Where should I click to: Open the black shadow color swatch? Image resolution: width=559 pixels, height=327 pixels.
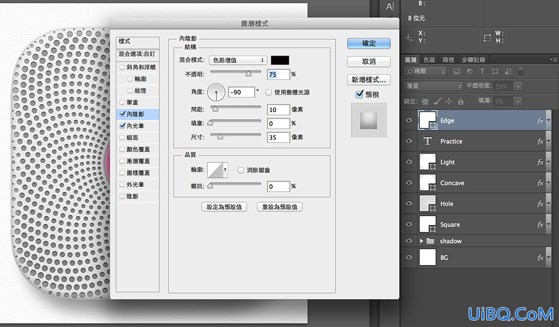pos(280,60)
